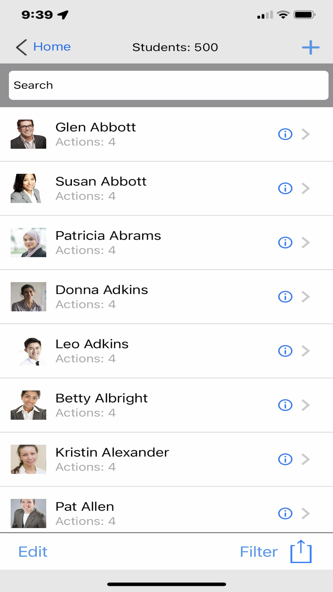Open info icon for Kristin Alexander
This screenshot has height=592, width=333.
pos(285,459)
